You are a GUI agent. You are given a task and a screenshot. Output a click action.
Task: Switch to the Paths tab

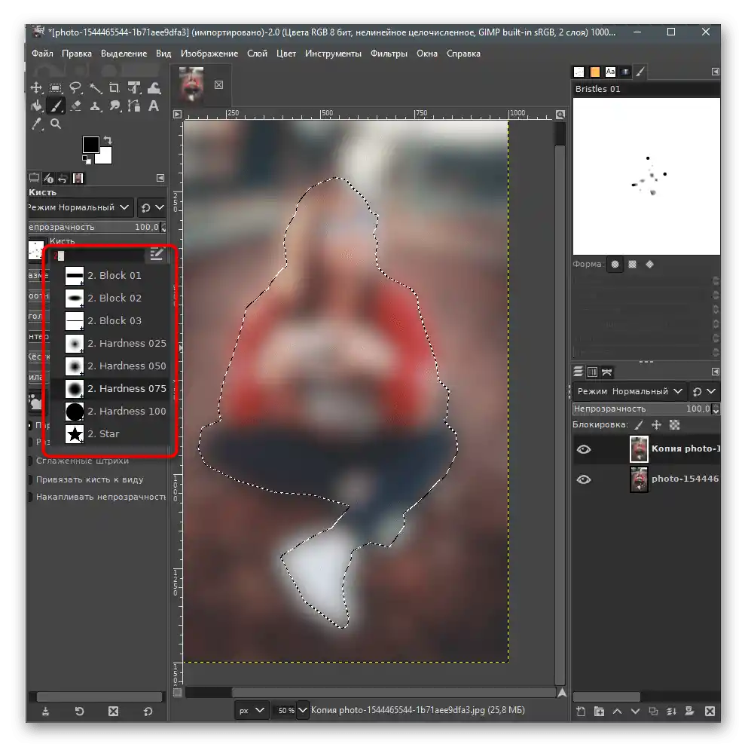click(x=606, y=372)
